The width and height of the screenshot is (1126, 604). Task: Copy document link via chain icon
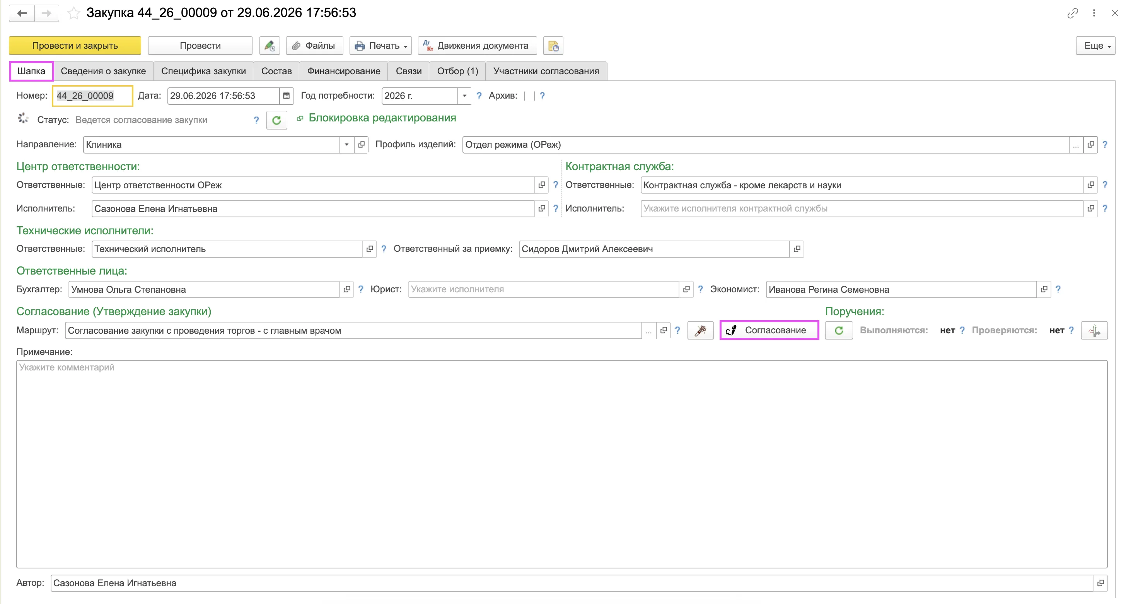pos(1072,13)
